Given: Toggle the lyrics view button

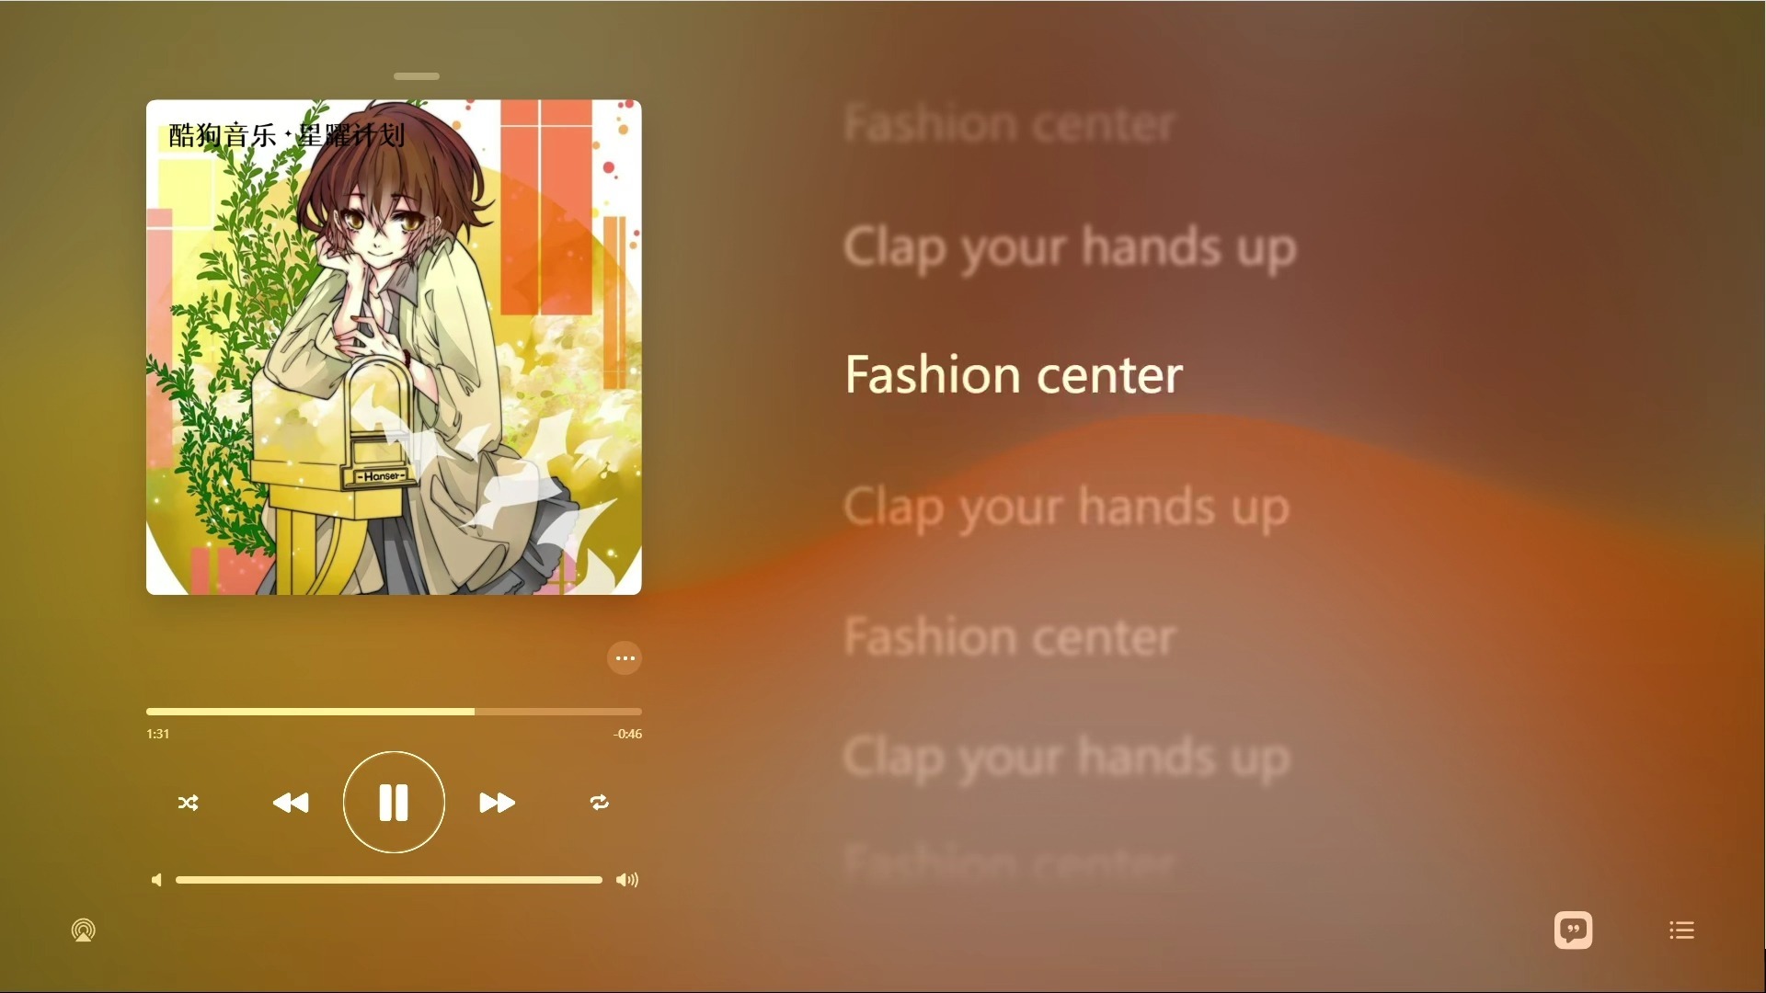Looking at the screenshot, I should pos(1573,930).
